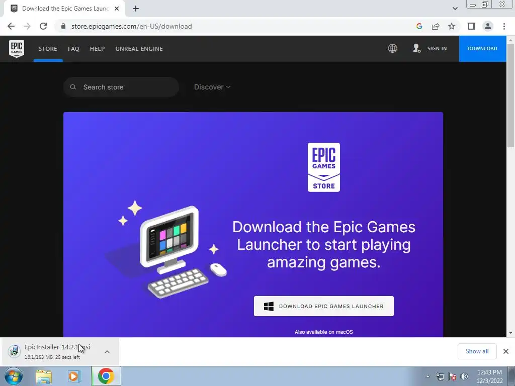Open the FAQ nav item
515x386 pixels.
[73, 49]
